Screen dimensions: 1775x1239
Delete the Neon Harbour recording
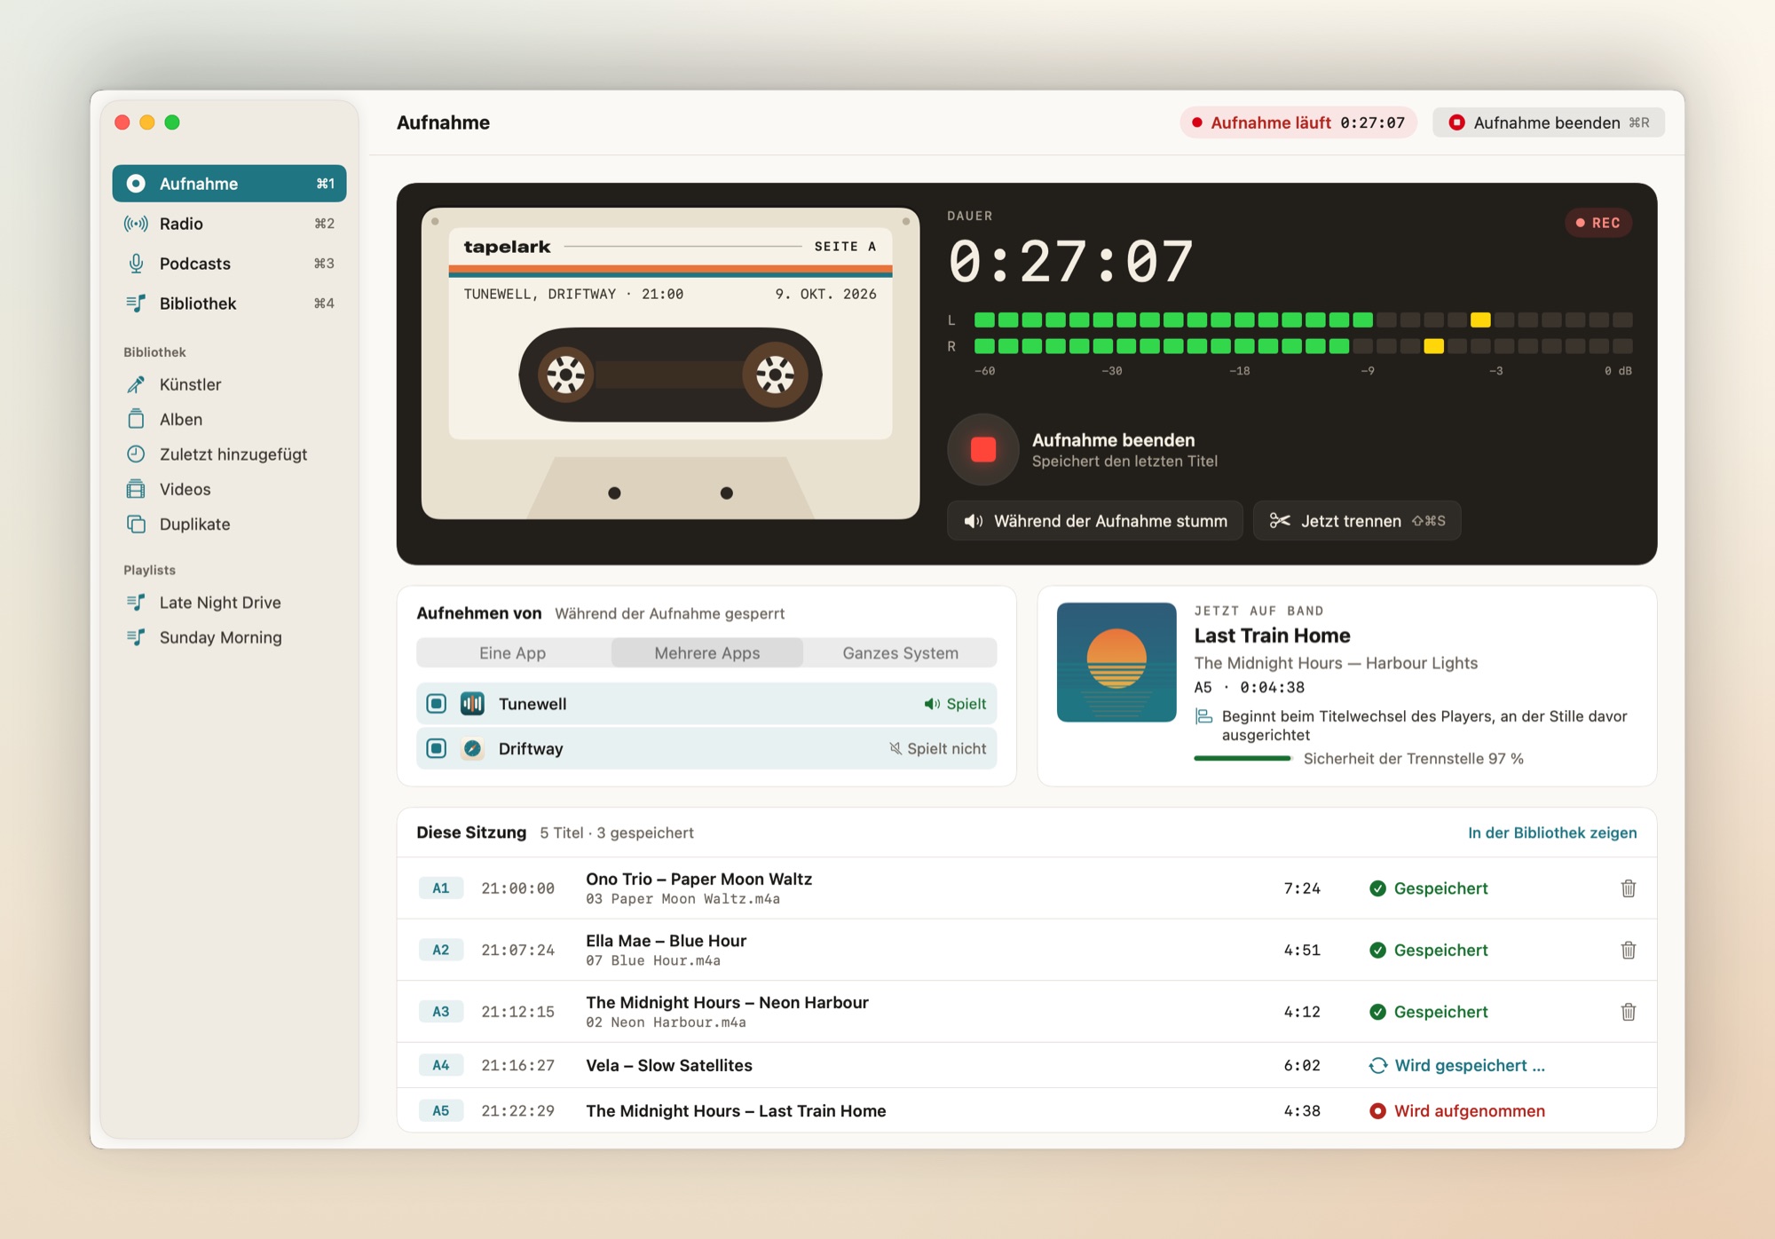pos(1629,1012)
